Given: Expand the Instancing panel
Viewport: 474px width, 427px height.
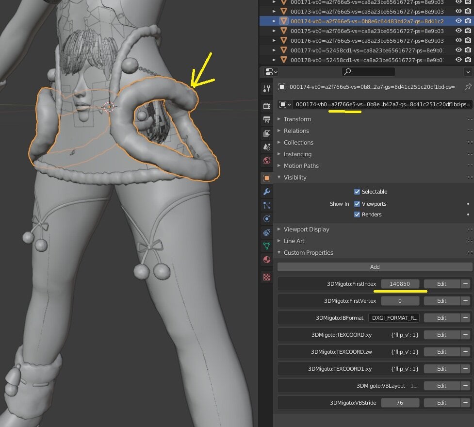Looking at the screenshot, I should 279,154.
